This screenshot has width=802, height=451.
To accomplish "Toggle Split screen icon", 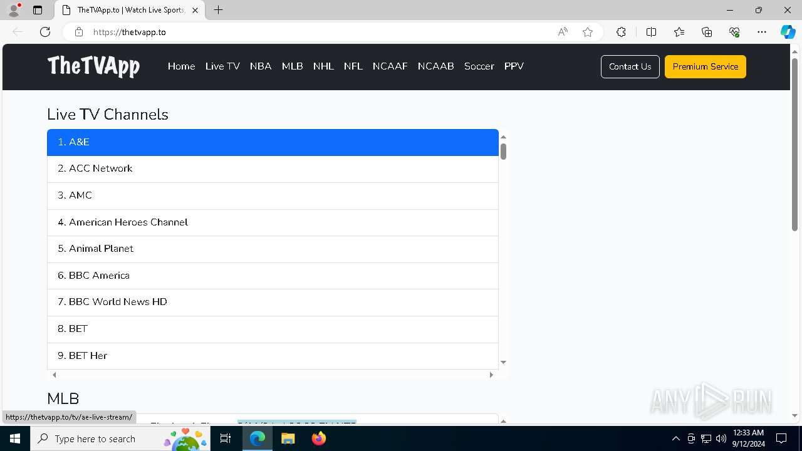I will click(x=651, y=32).
